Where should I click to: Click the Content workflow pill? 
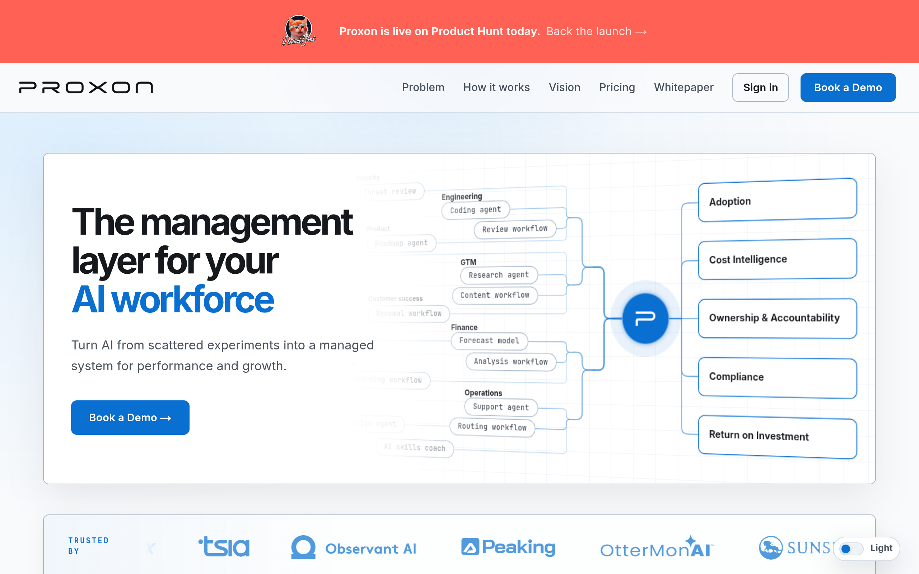(494, 295)
